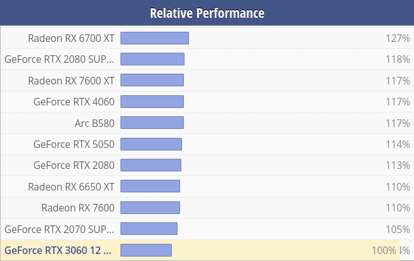The image size is (414, 261).
Task: Click the 113% value for RTX 2080
Action: 398,165
